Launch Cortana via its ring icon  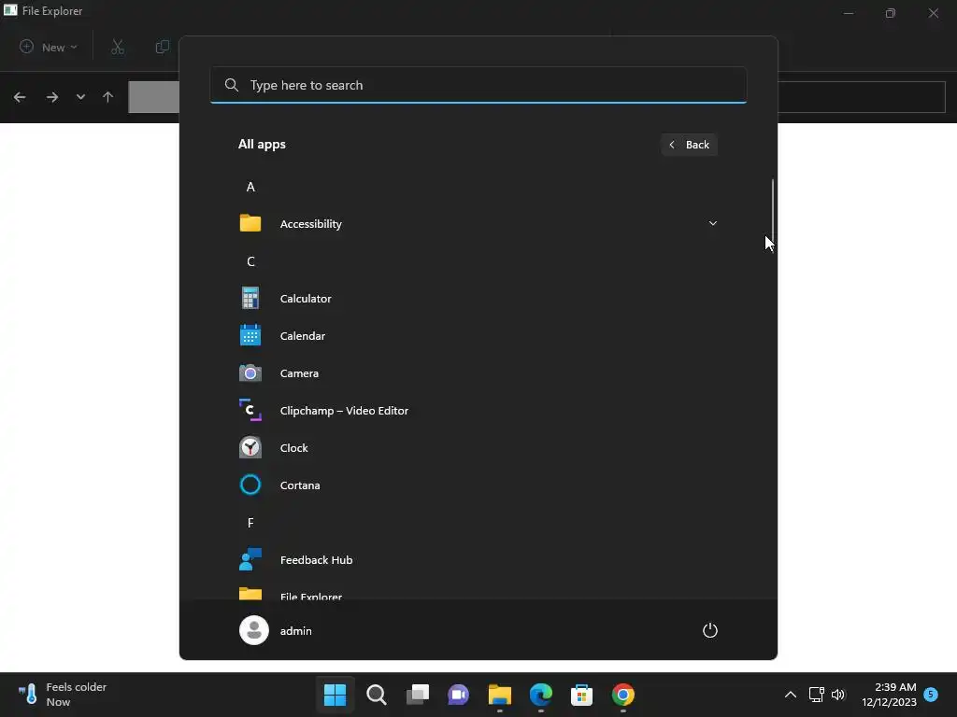coord(250,485)
